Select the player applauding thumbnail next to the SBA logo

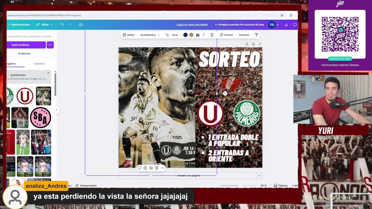click(20, 118)
